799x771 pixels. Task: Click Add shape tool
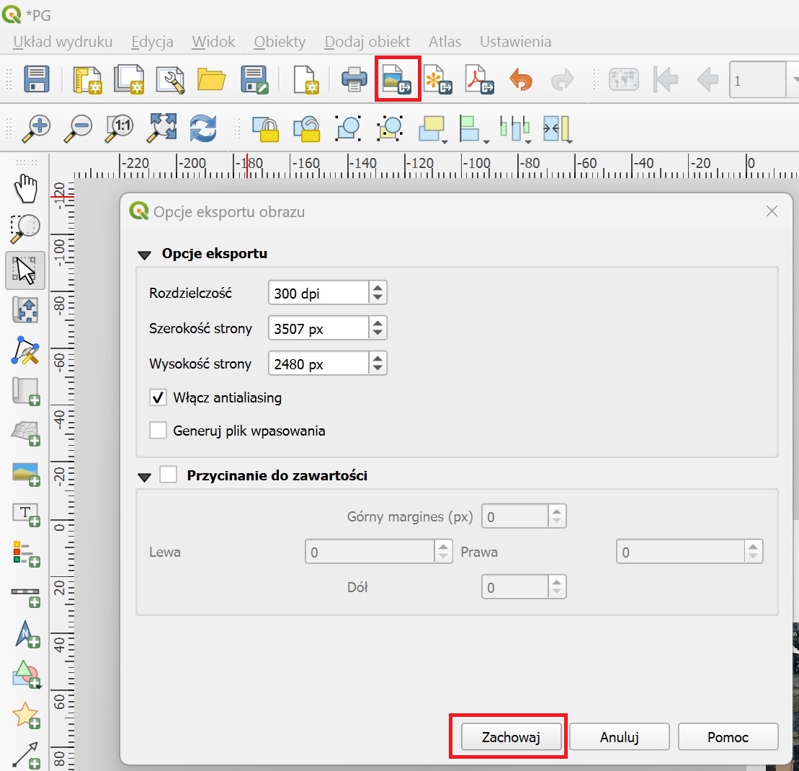(x=26, y=674)
